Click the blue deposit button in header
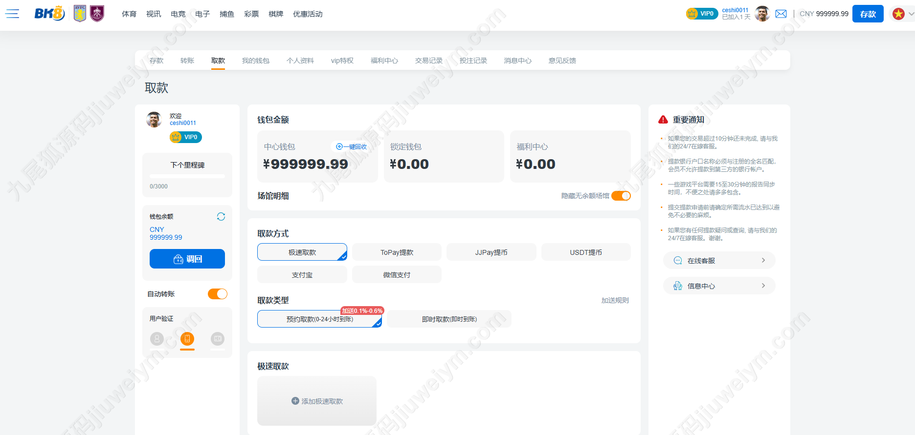915x435 pixels. (x=868, y=14)
